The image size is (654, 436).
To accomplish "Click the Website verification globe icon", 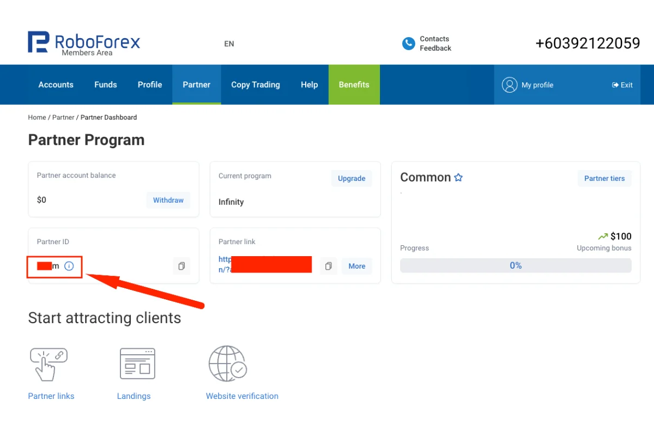I will pyautogui.click(x=228, y=364).
